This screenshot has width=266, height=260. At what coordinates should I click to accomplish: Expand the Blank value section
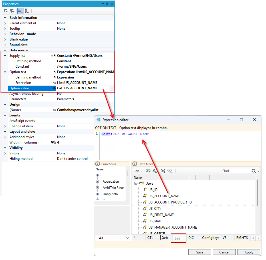pyautogui.click(x=5, y=39)
